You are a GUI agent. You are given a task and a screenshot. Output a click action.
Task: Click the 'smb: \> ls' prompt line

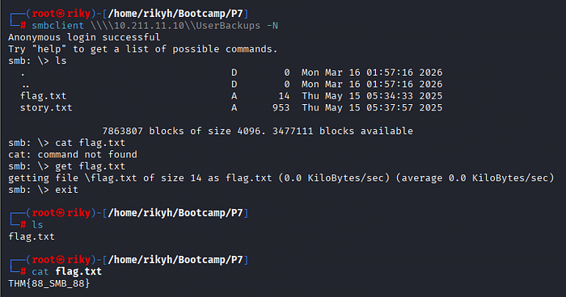(x=37, y=61)
